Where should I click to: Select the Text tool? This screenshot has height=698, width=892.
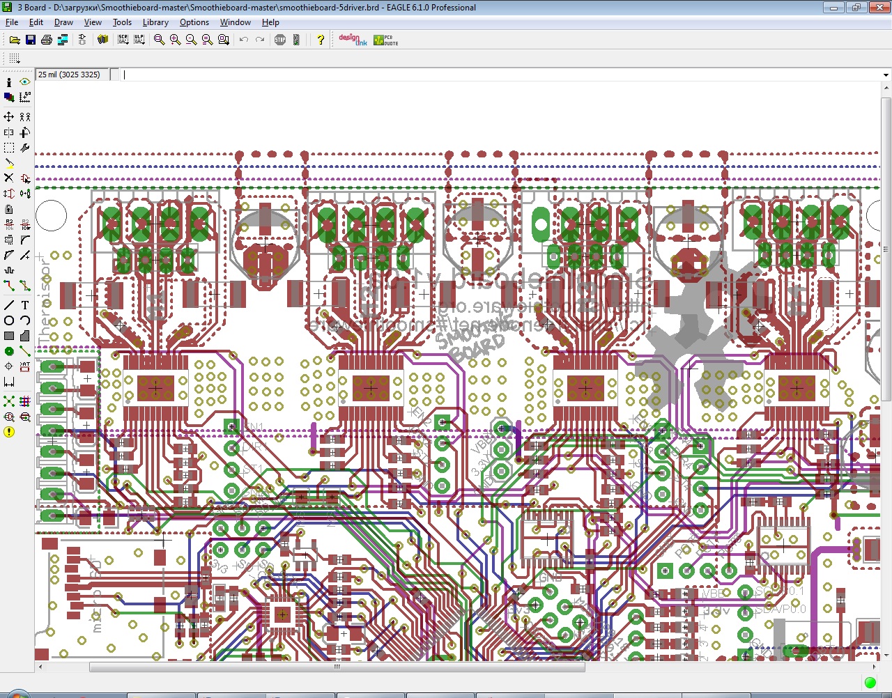pos(25,305)
